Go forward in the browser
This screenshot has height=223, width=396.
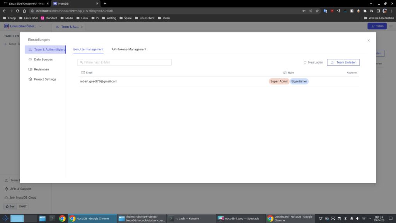[11, 11]
